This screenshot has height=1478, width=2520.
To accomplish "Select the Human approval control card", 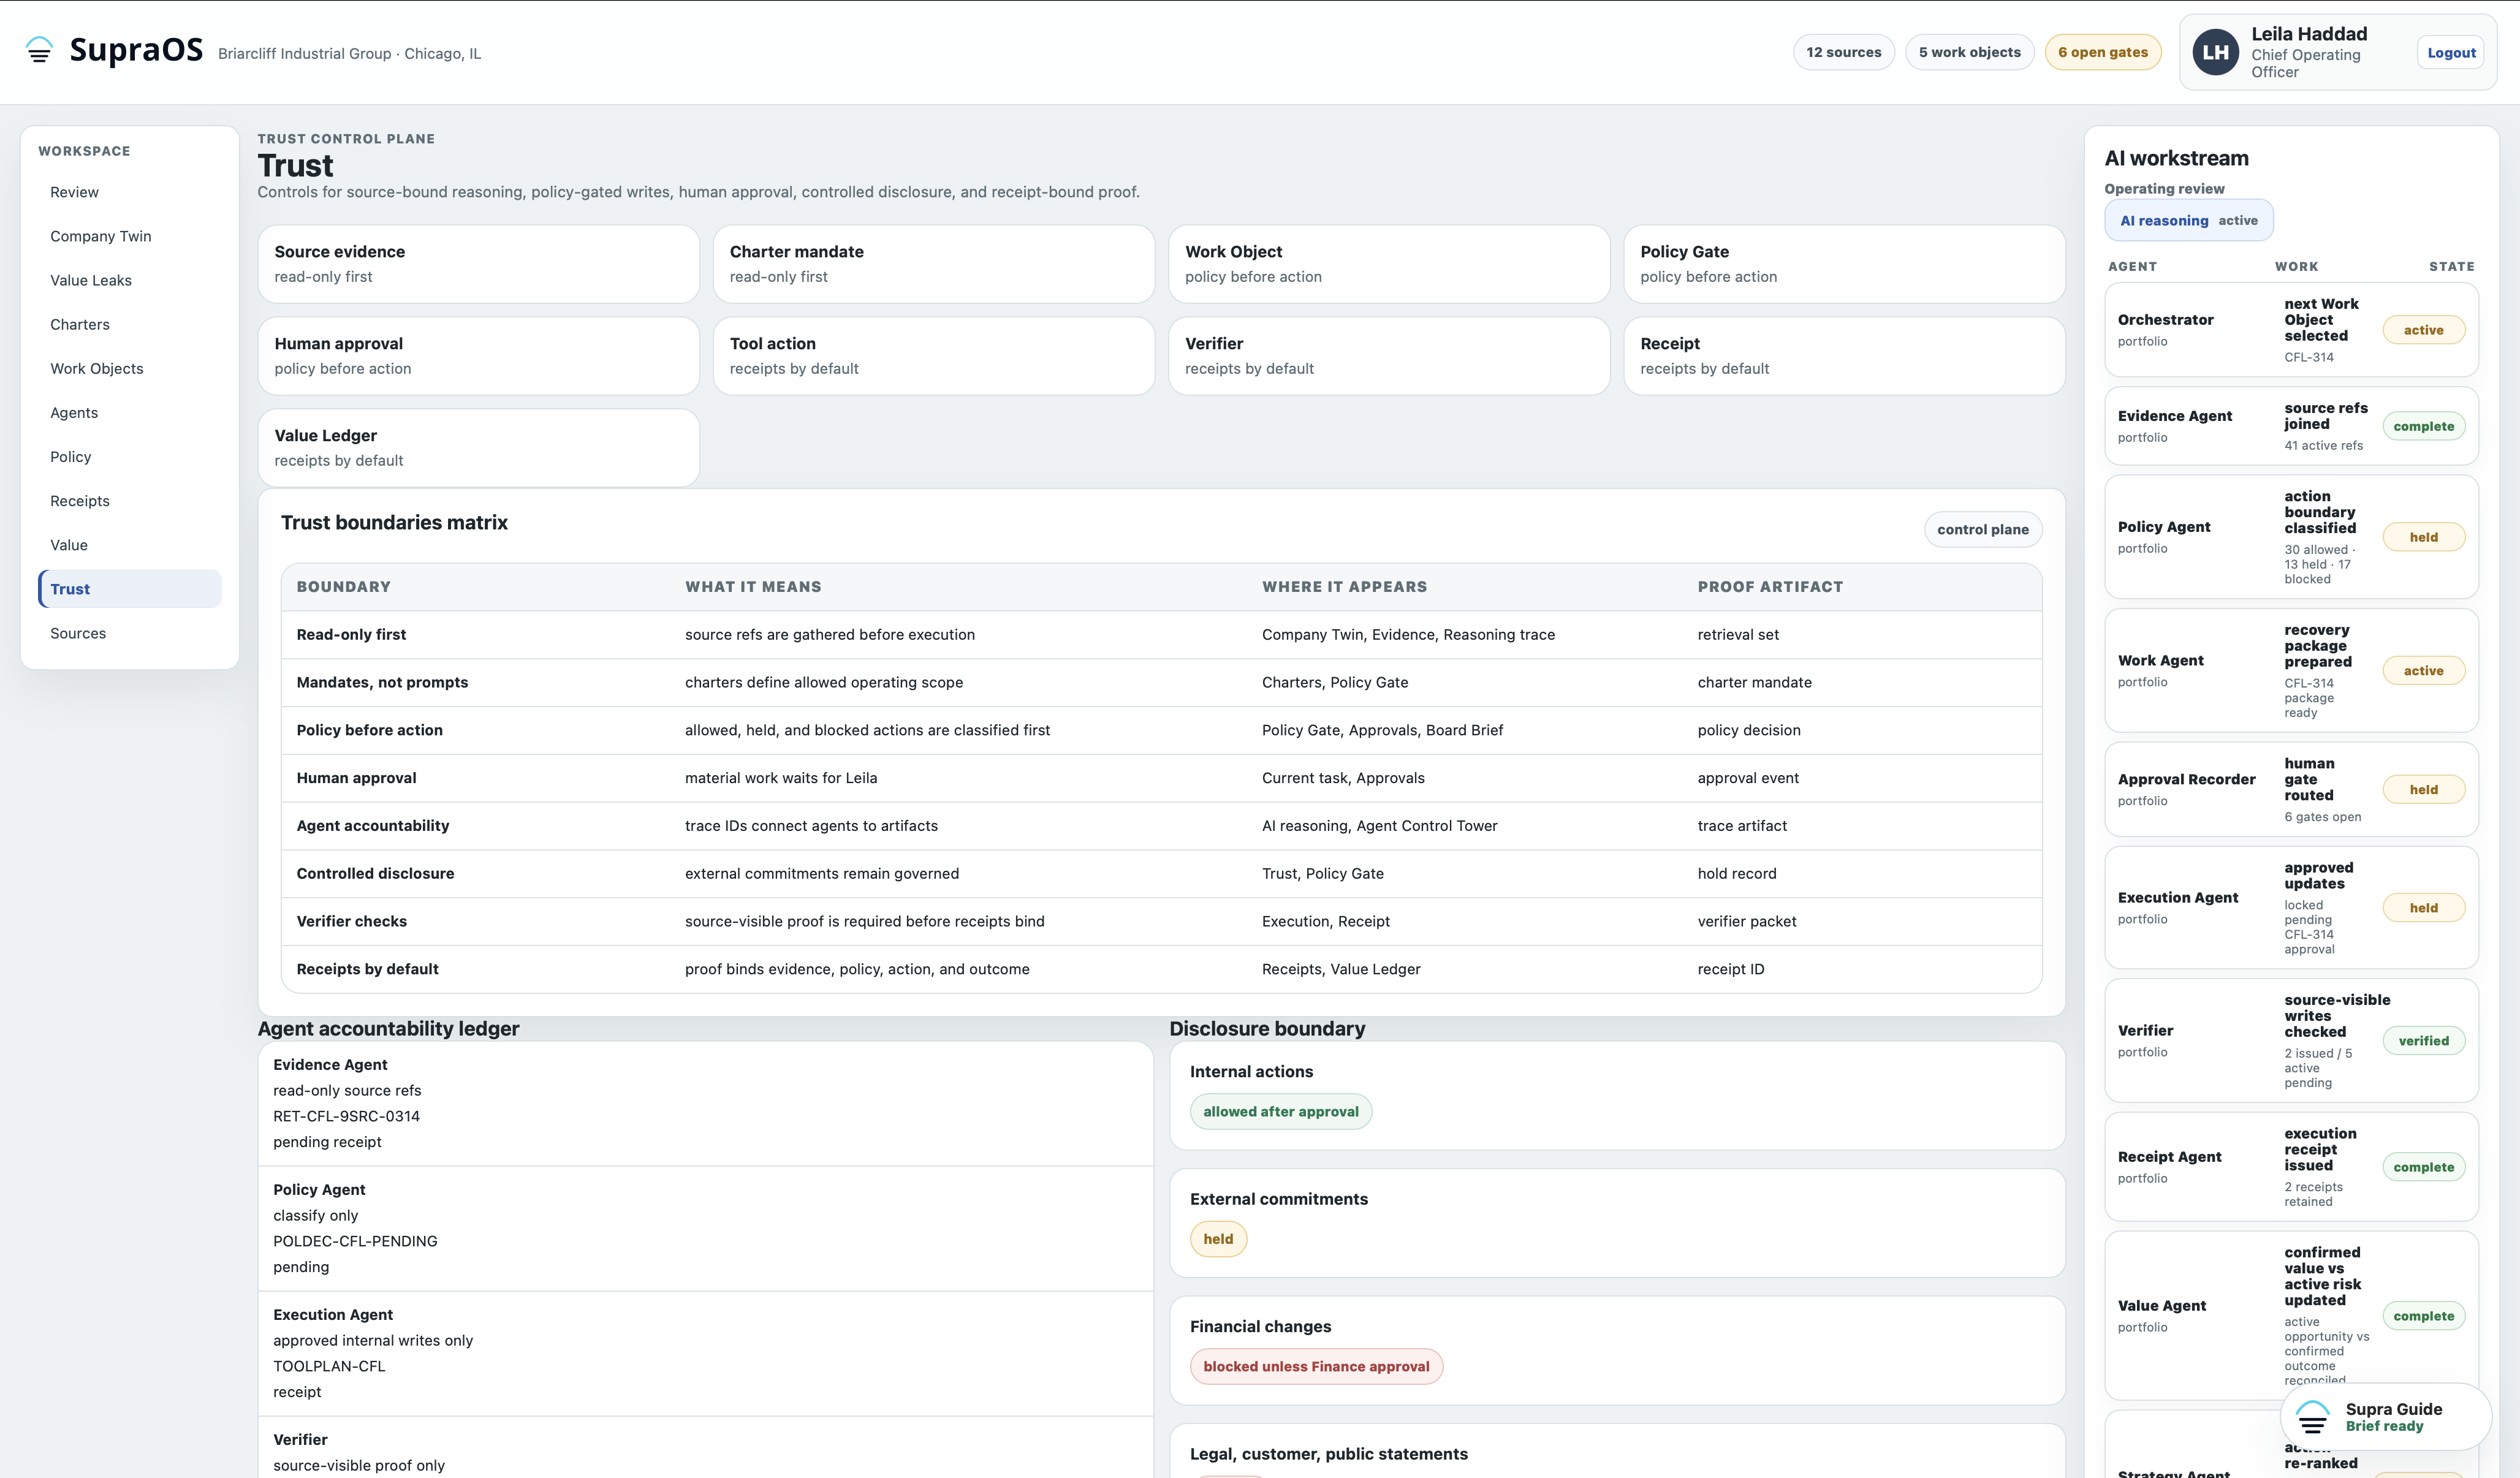I will pos(478,355).
